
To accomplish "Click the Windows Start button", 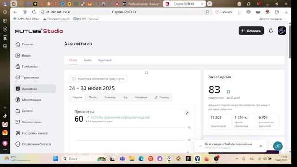I will [x=56, y=159].
